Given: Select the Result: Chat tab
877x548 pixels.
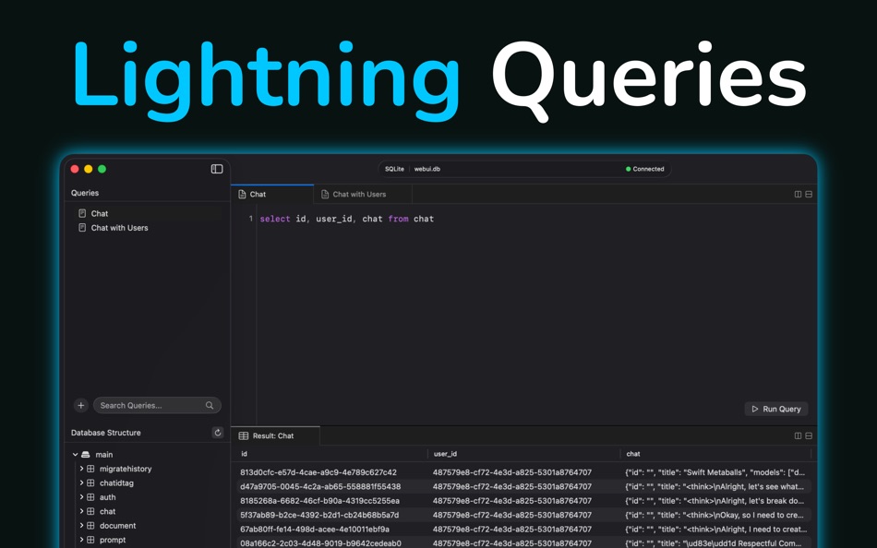Looking at the screenshot, I should coord(274,435).
